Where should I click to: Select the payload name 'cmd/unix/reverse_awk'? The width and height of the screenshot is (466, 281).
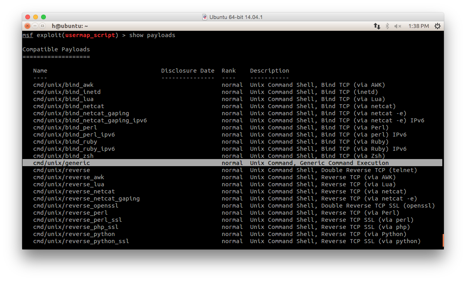[x=69, y=177]
